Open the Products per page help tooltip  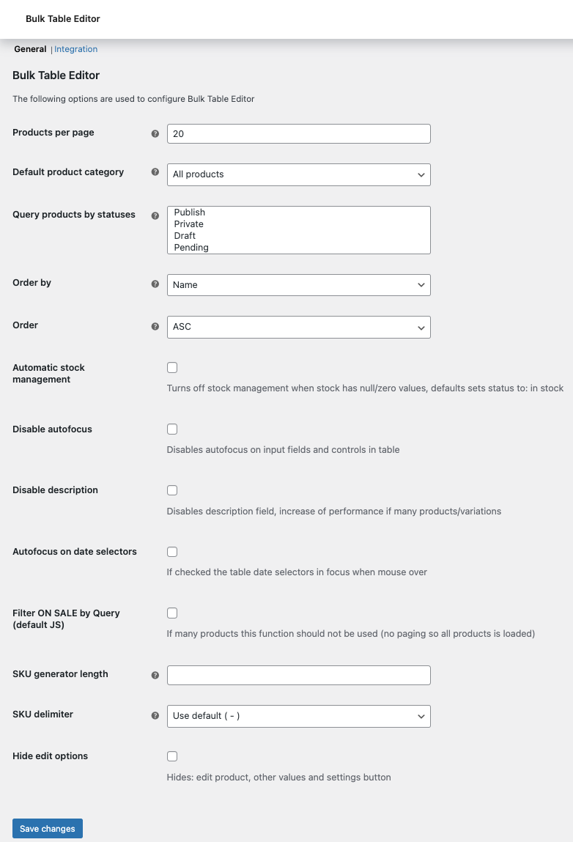click(155, 133)
